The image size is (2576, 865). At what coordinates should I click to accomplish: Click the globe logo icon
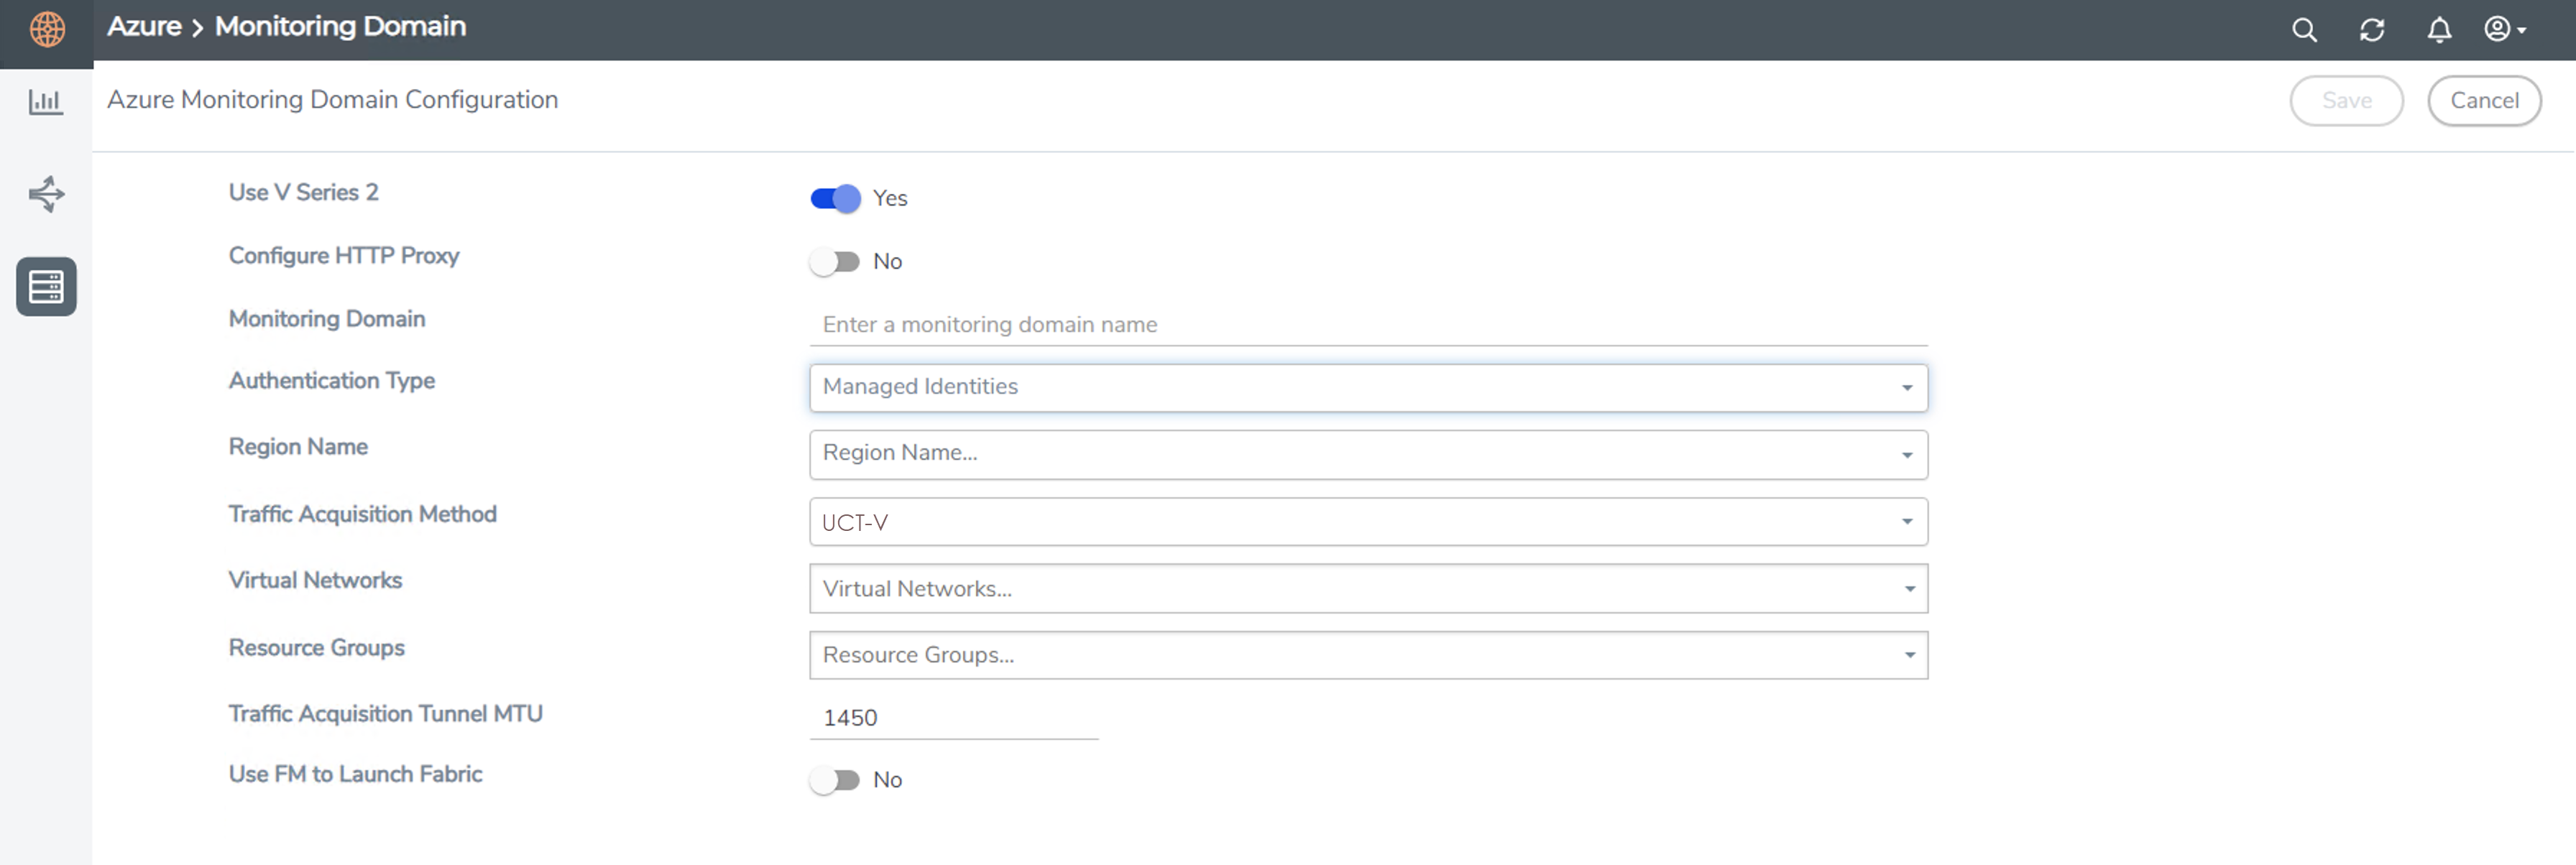tap(47, 30)
